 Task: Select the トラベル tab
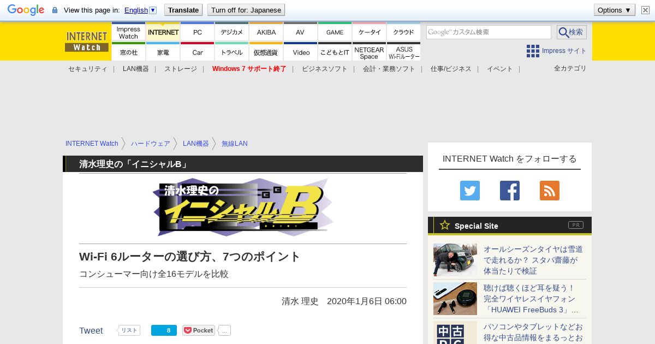[232, 52]
